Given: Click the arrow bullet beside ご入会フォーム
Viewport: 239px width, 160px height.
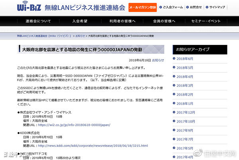Looking at the screenshot, I should pyautogui.click(x=161, y=7).
